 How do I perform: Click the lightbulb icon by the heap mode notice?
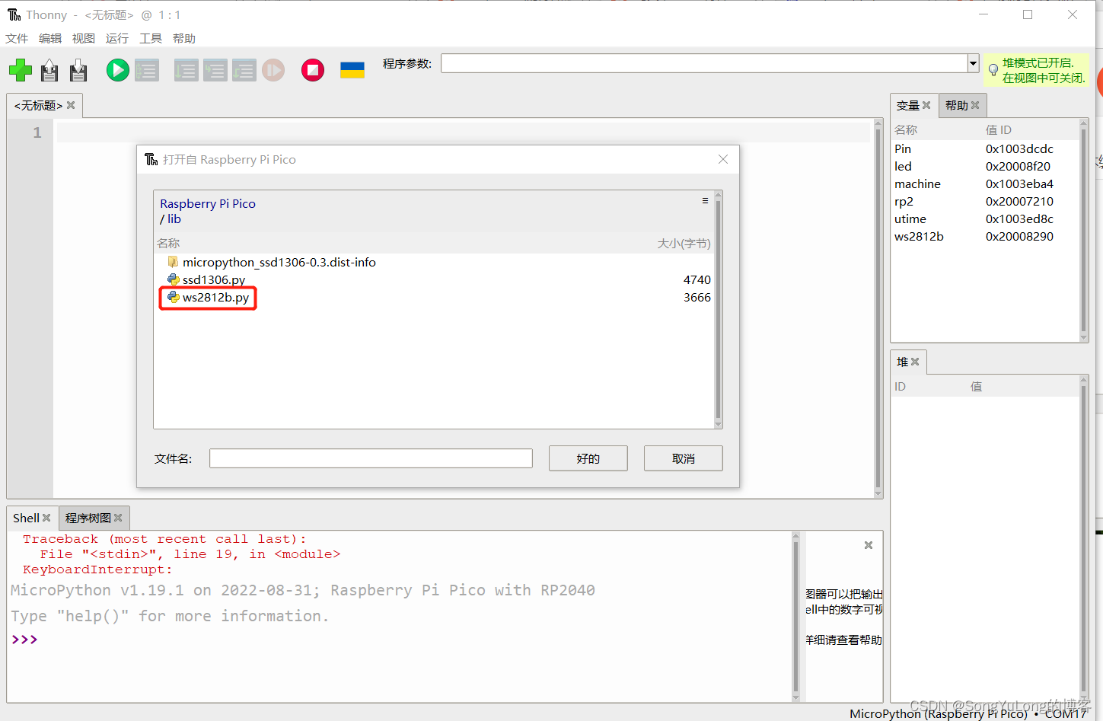(993, 70)
